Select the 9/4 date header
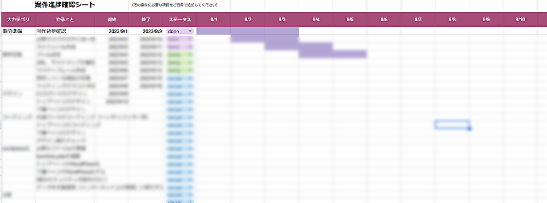This screenshot has width=547, height=203. (x=316, y=20)
